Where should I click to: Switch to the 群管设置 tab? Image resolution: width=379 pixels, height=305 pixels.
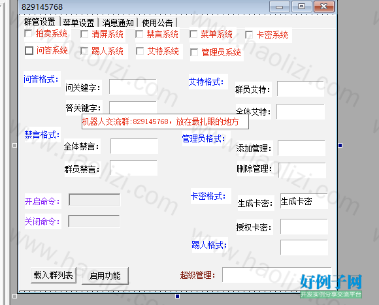[40, 22]
